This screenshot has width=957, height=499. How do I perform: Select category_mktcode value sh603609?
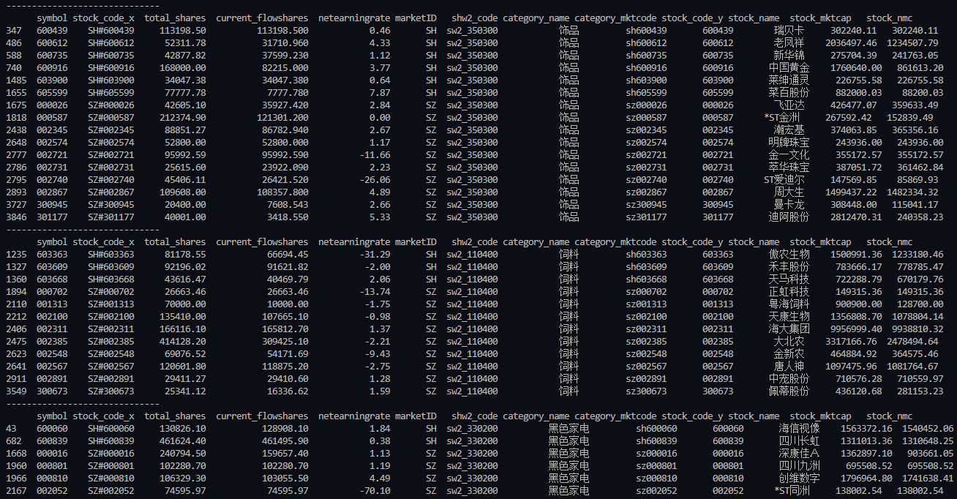pyautogui.click(x=647, y=267)
